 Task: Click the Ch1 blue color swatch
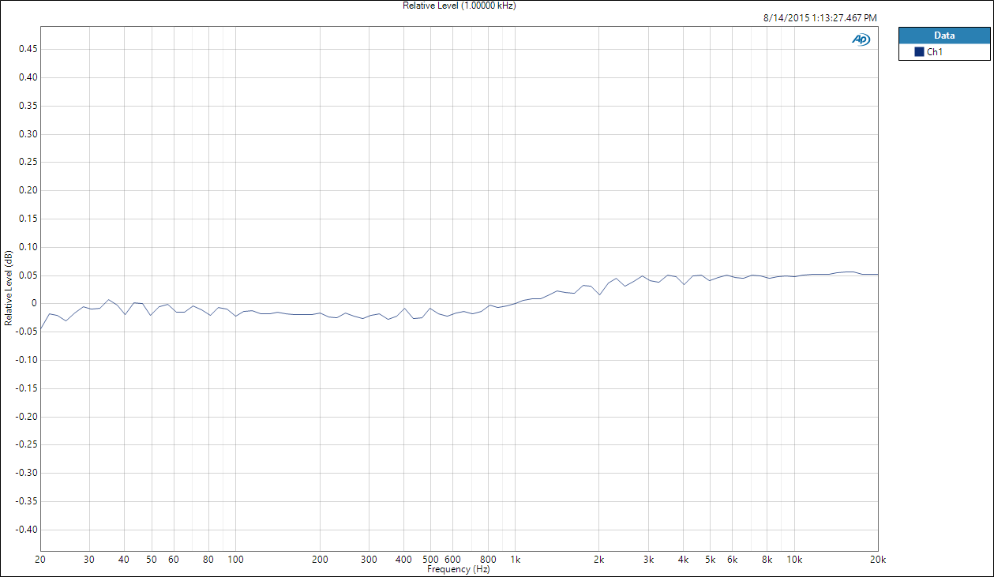[x=919, y=52]
